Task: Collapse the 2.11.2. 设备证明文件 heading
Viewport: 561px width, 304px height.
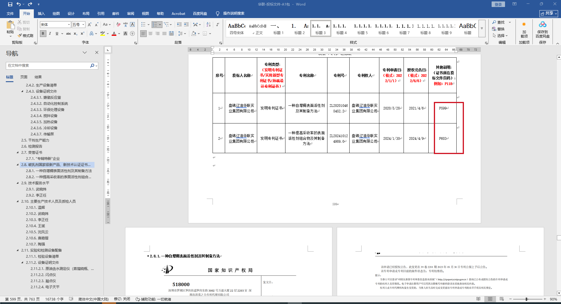Action: click(22, 263)
